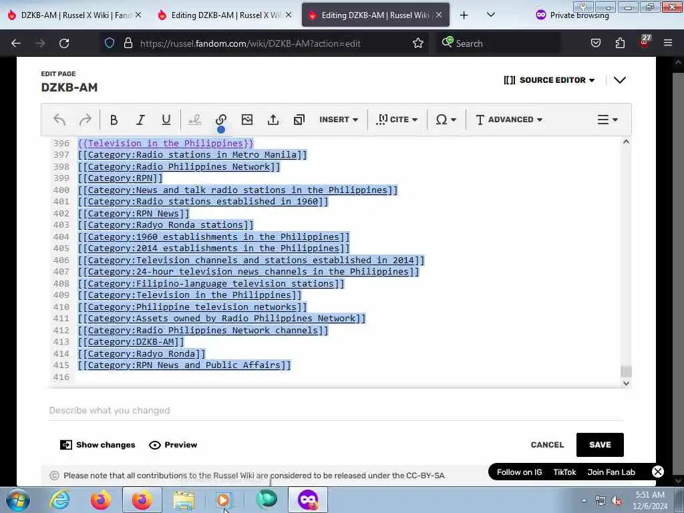
Task: Click the extension icon with 27 badge
Action: click(x=645, y=42)
